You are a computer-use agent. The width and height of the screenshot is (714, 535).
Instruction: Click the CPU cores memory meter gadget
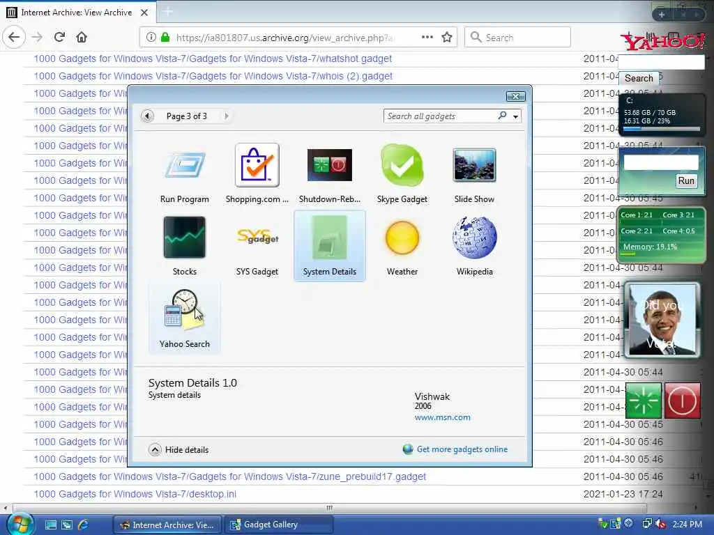(x=661, y=234)
